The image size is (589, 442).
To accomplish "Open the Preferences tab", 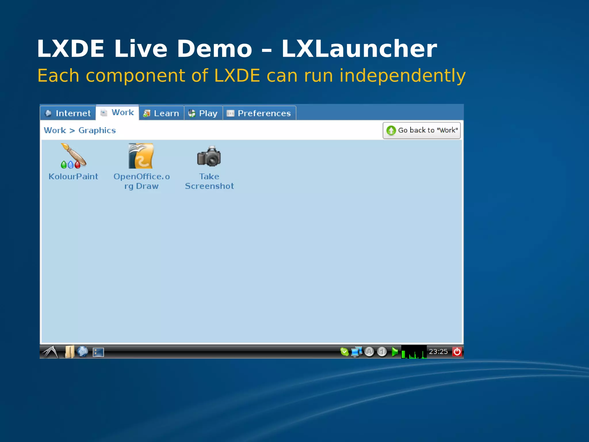I will point(259,113).
